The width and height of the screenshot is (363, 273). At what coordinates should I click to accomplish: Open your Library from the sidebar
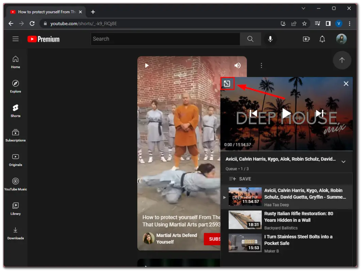[15, 208]
